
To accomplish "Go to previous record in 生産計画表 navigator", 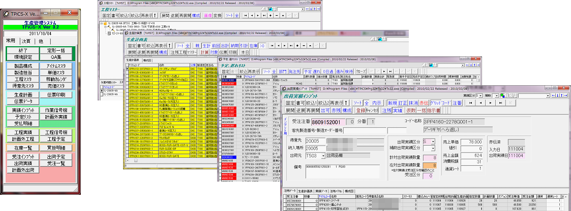I will pos(278,46).
